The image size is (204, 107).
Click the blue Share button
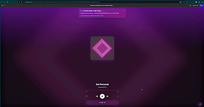(201, 6)
